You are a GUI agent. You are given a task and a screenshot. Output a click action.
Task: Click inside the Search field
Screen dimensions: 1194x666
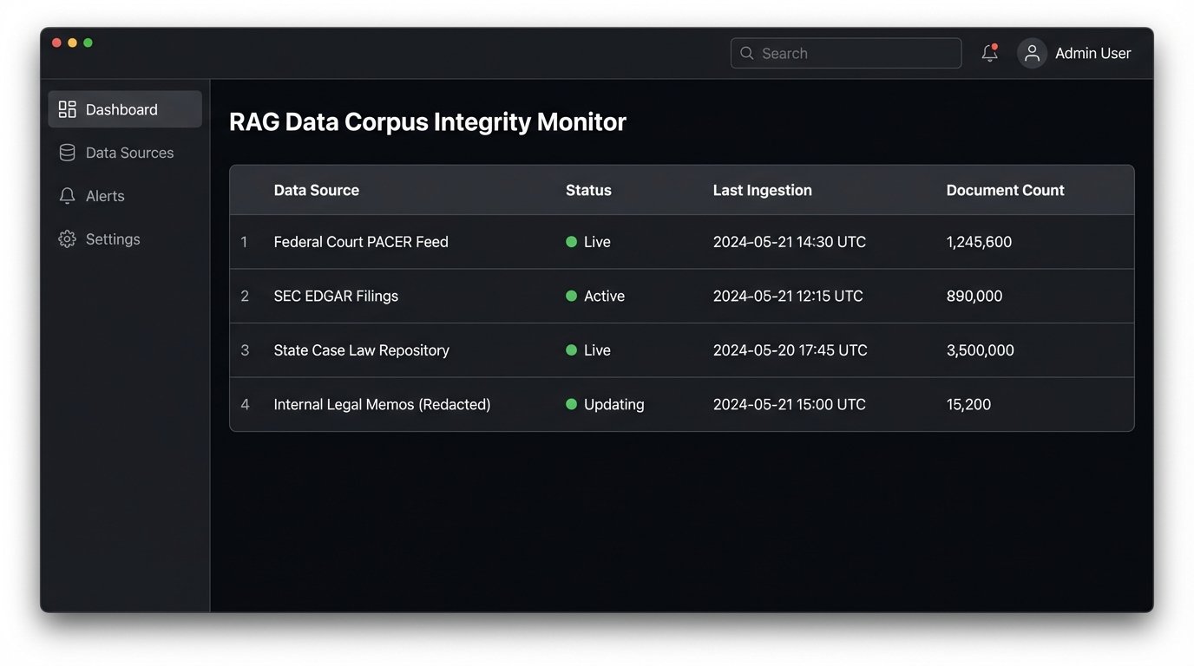855,53
